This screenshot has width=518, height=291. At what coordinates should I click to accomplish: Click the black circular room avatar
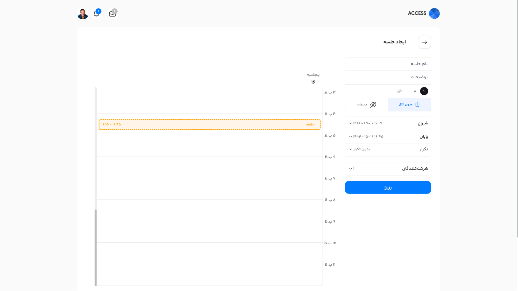[x=424, y=91]
